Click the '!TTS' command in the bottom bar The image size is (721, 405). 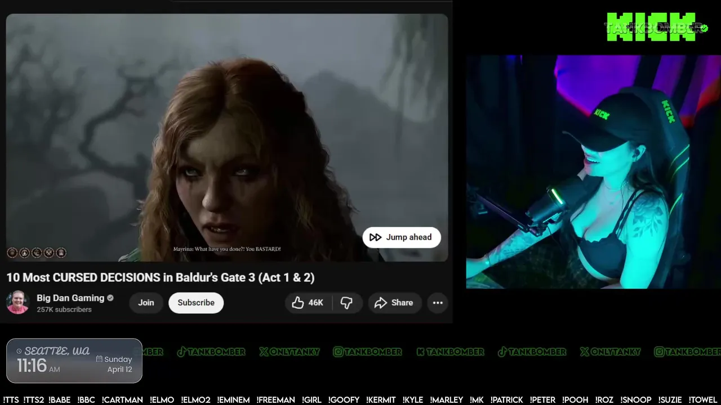tap(11, 400)
